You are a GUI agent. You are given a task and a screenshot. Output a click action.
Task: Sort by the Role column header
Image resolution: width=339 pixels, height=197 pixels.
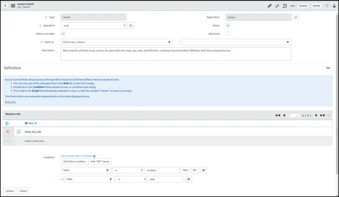pos(31,123)
